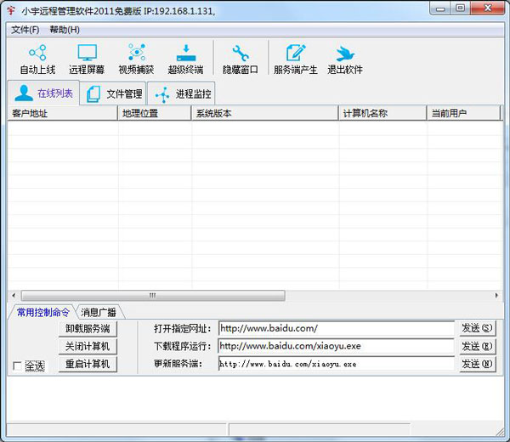Image resolution: width=510 pixels, height=442 pixels.
Task: Toggle the 全选 checkbox
Action: coord(17,366)
